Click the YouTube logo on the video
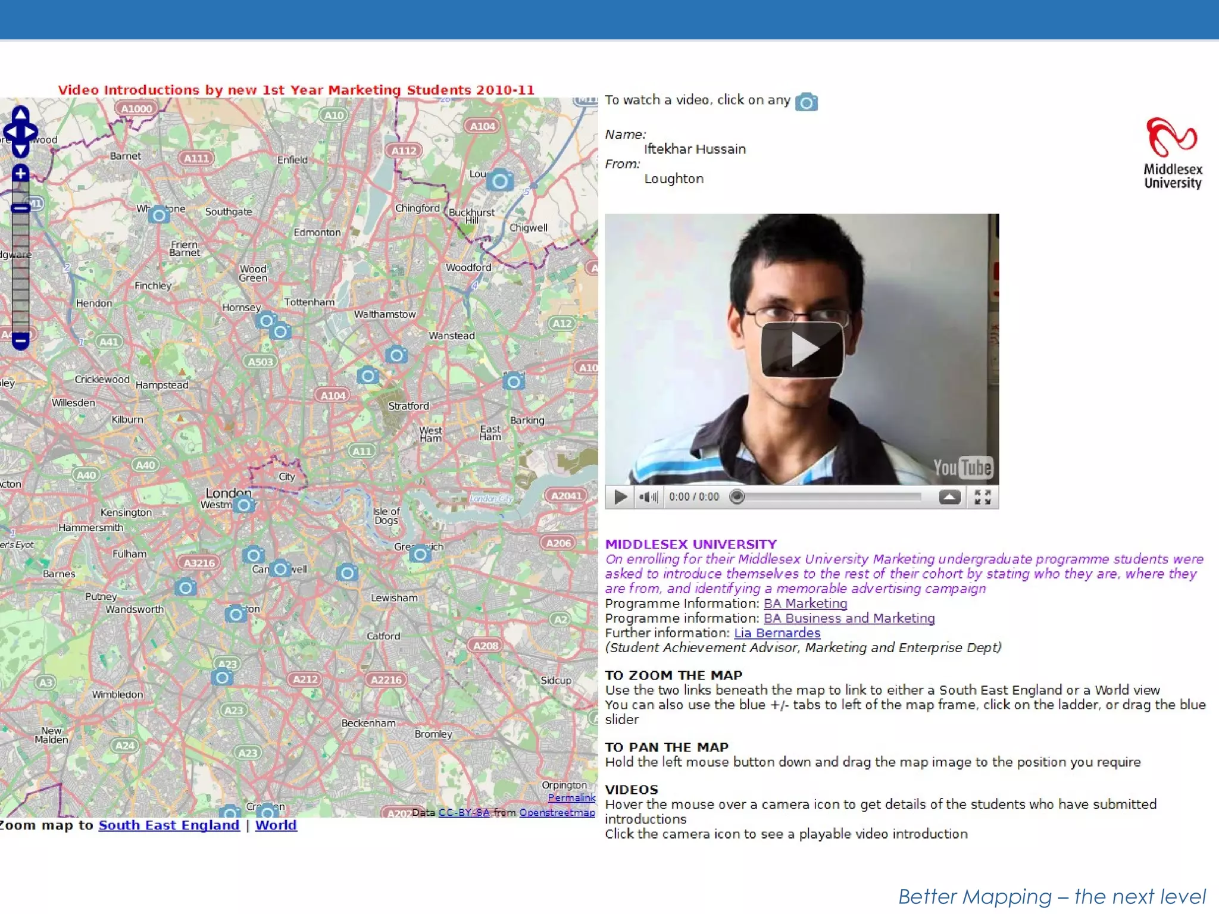The image size is (1219, 914). coord(962,468)
